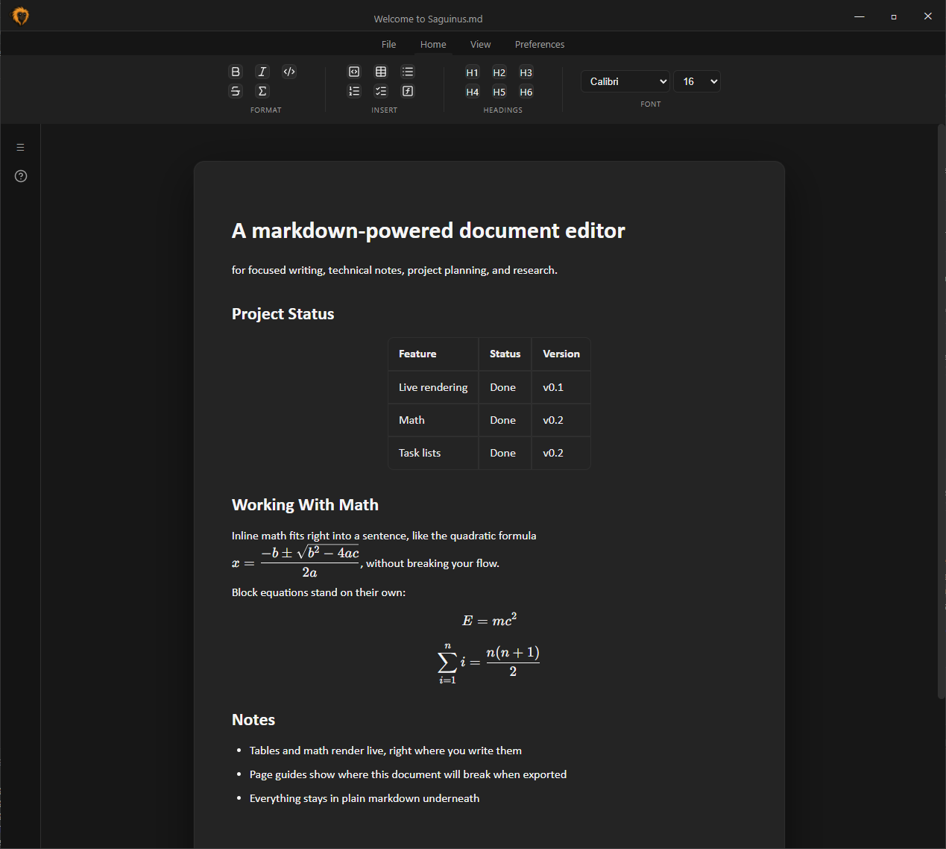This screenshot has width=946, height=849.
Task: Click the 'Feature' table header cell
Action: pyautogui.click(x=433, y=354)
